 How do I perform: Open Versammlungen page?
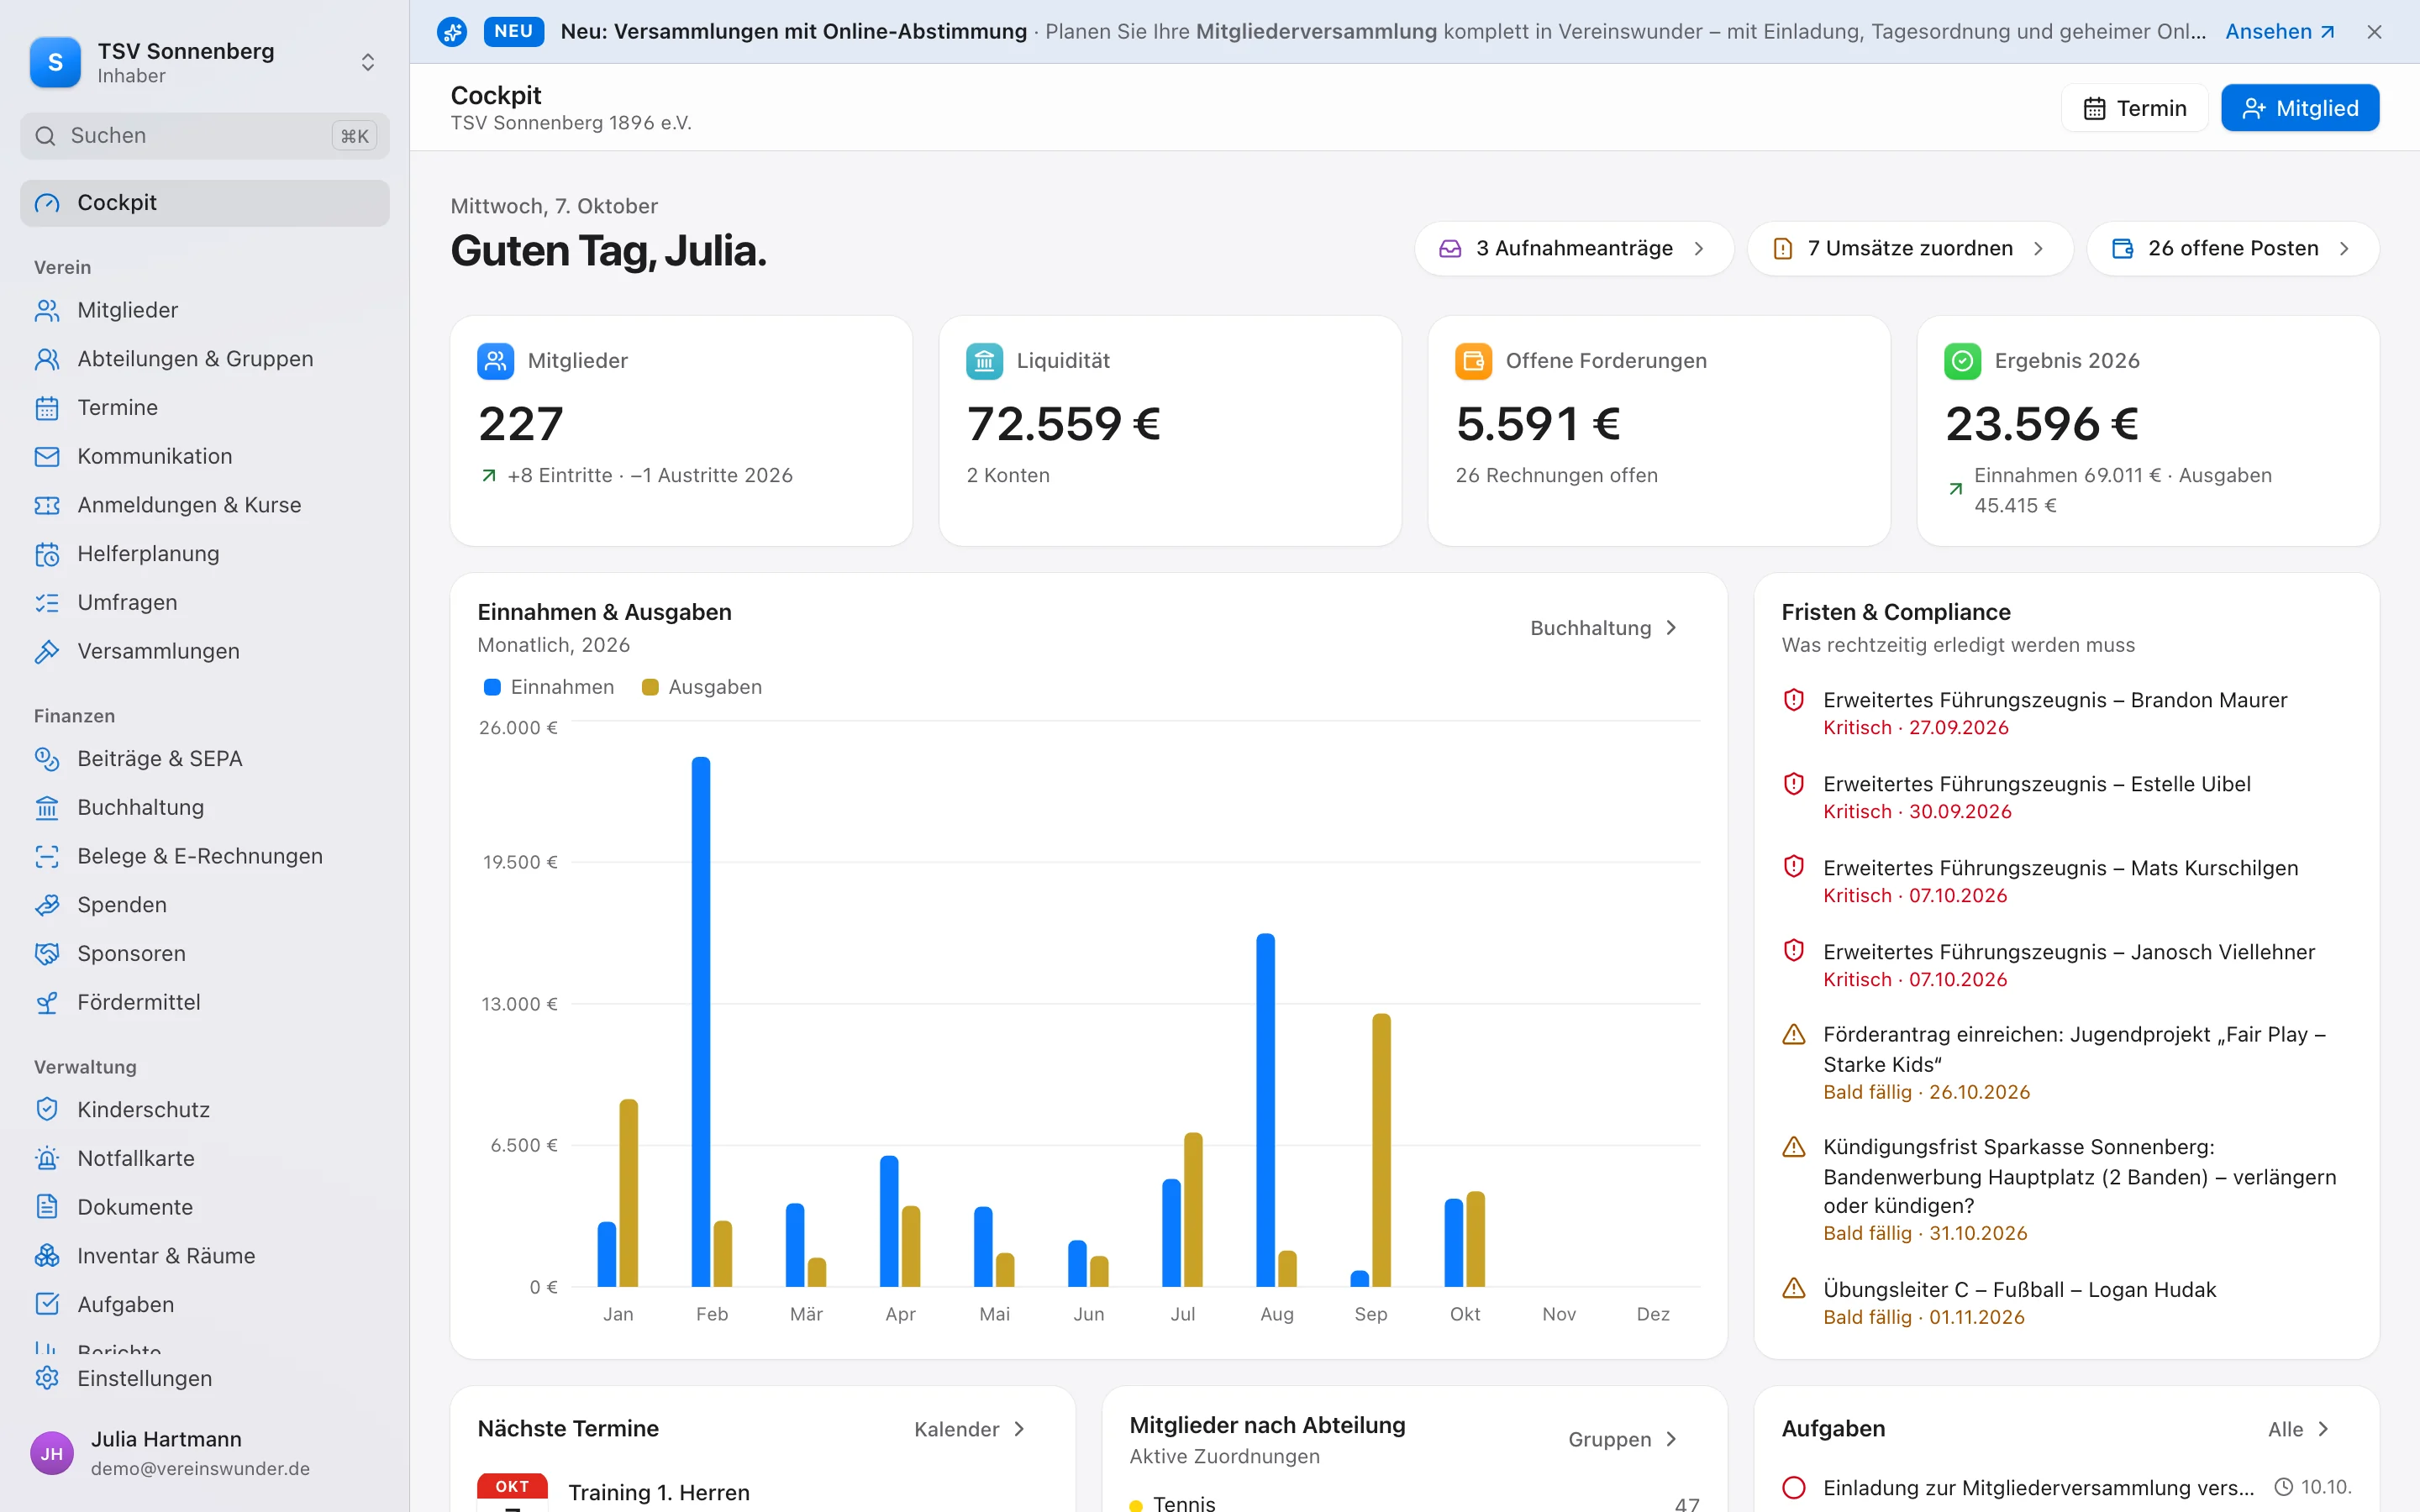tap(204, 651)
